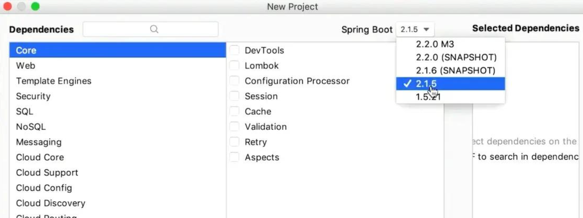Select Spring Boot version 1.5.21
Viewport: 583px width, 218px height.
coord(428,97)
